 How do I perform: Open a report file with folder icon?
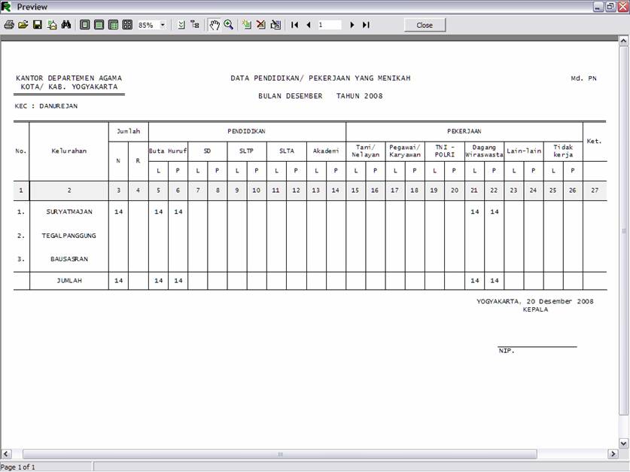tap(23, 25)
